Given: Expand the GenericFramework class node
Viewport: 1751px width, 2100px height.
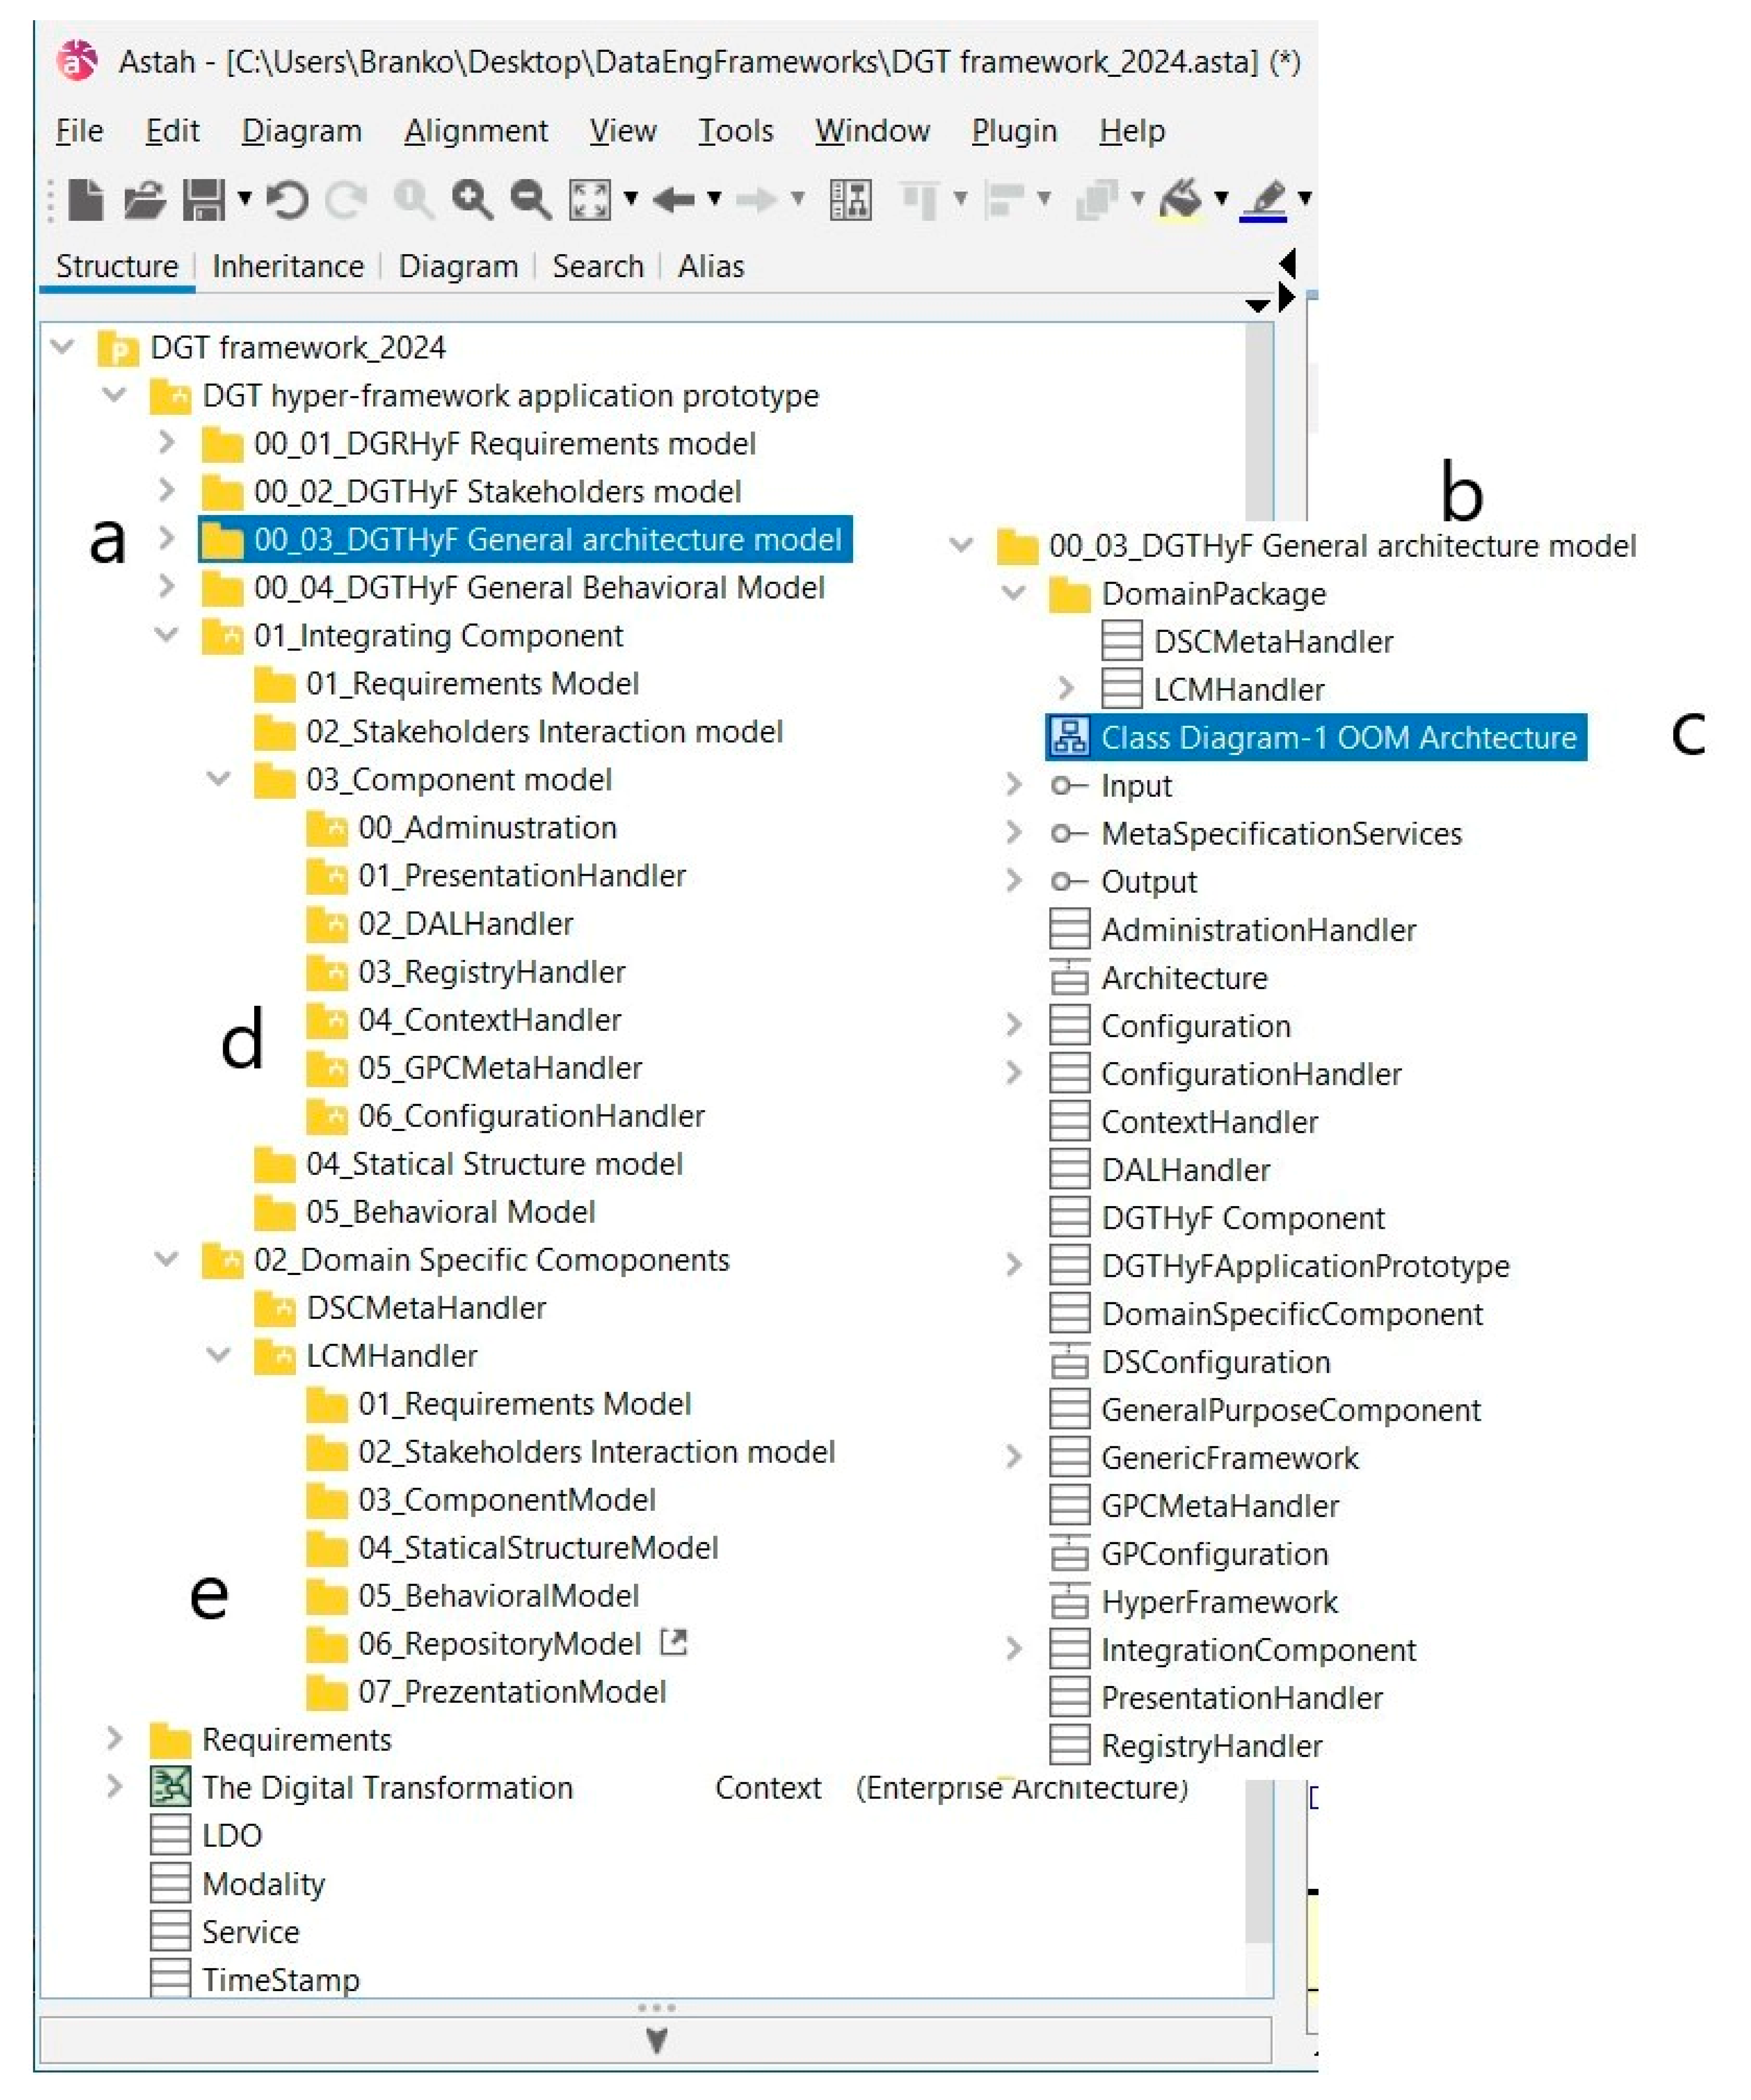Looking at the screenshot, I should [1014, 1457].
